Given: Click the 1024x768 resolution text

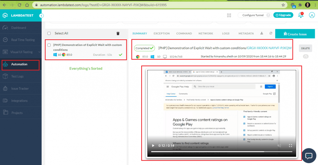Looking at the screenshot, I should click(176, 57).
